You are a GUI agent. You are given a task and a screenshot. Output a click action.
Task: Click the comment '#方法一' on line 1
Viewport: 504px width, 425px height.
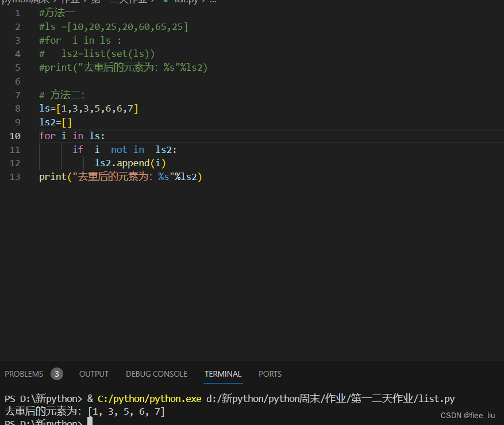(57, 13)
